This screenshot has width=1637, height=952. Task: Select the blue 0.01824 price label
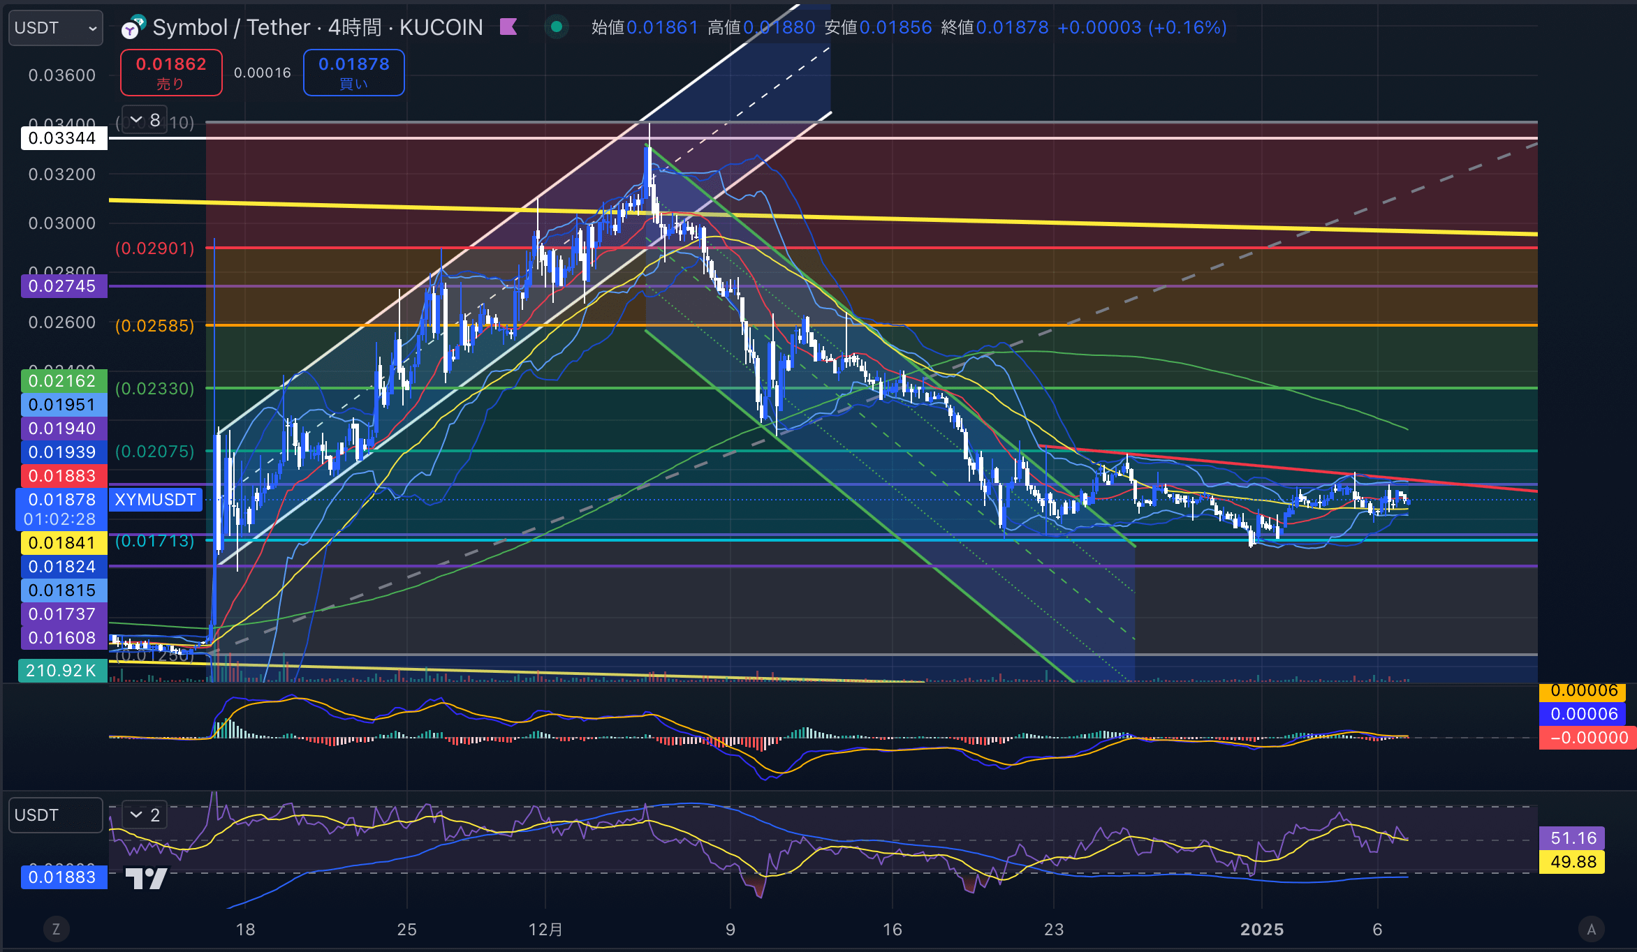(x=64, y=567)
